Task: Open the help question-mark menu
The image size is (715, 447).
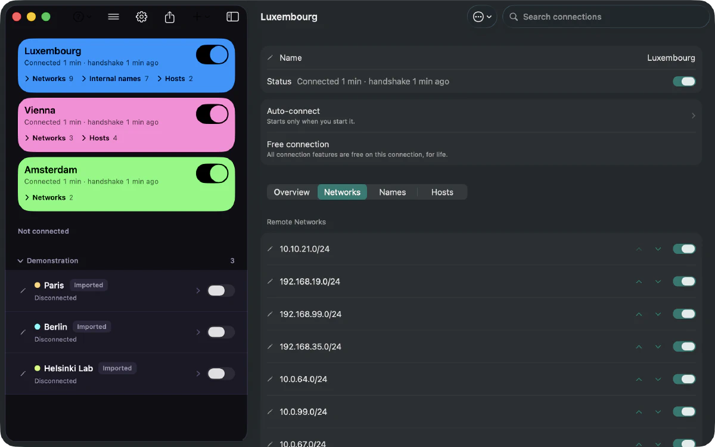Action: pos(82,17)
